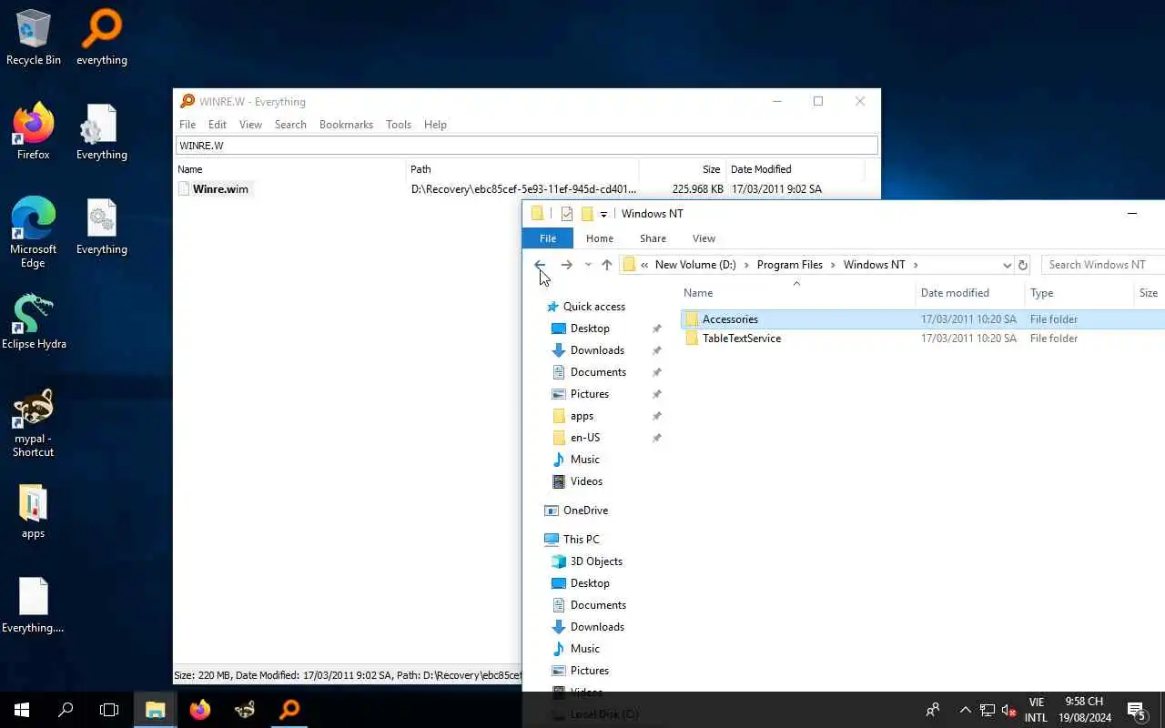Sort by Path column in Everything
The width and height of the screenshot is (1165, 728).
coord(522,169)
